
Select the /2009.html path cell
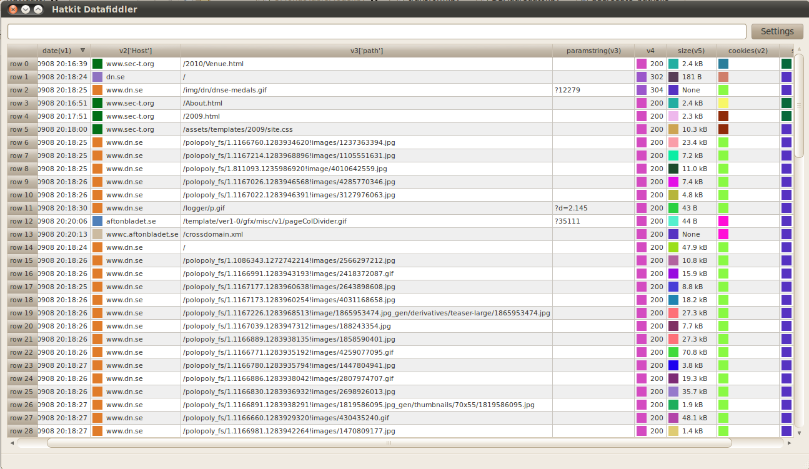tap(367, 116)
